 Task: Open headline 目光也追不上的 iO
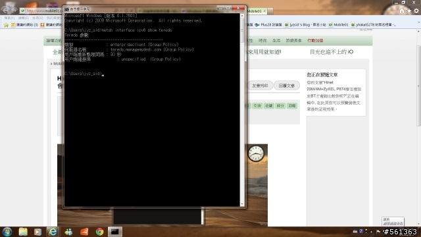coord(332,52)
